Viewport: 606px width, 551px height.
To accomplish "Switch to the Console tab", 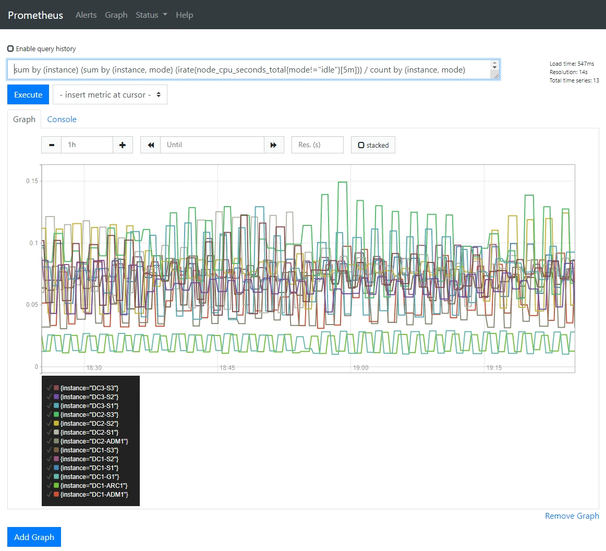I will point(62,119).
